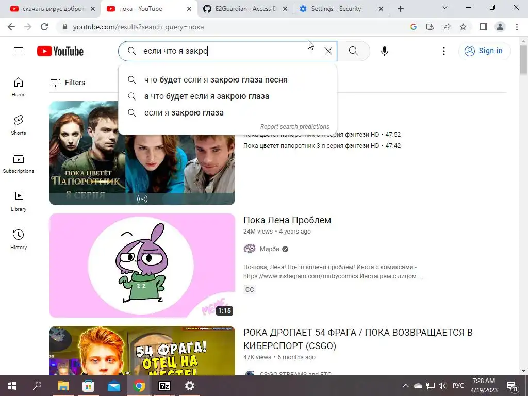Click the pink Мирби cartoon thumbnail
The image size is (528, 396).
[x=142, y=266]
